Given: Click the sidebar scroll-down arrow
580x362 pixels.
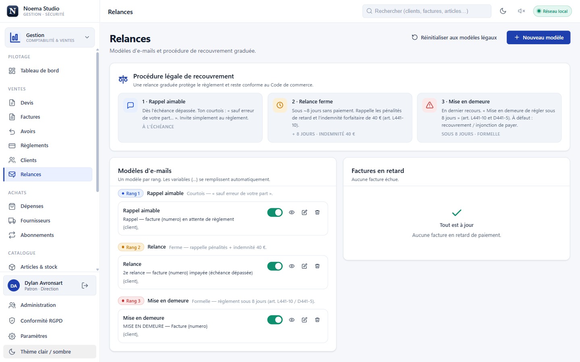Looking at the screenshot, I should coord(97,269).
